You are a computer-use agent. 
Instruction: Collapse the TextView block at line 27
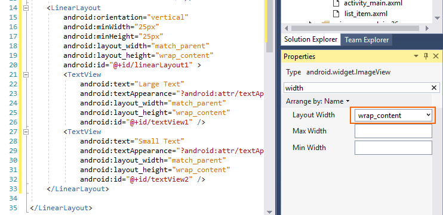point(26,132)
